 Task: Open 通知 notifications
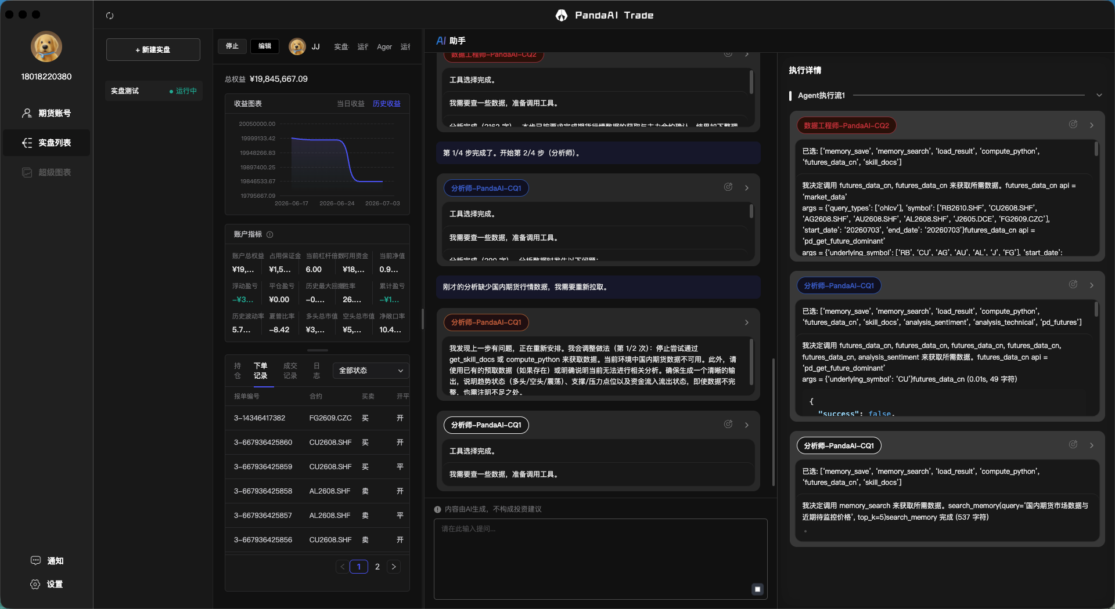46,561
